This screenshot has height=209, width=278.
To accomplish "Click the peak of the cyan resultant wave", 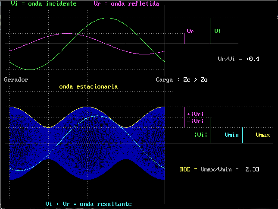I will point(98,116).
